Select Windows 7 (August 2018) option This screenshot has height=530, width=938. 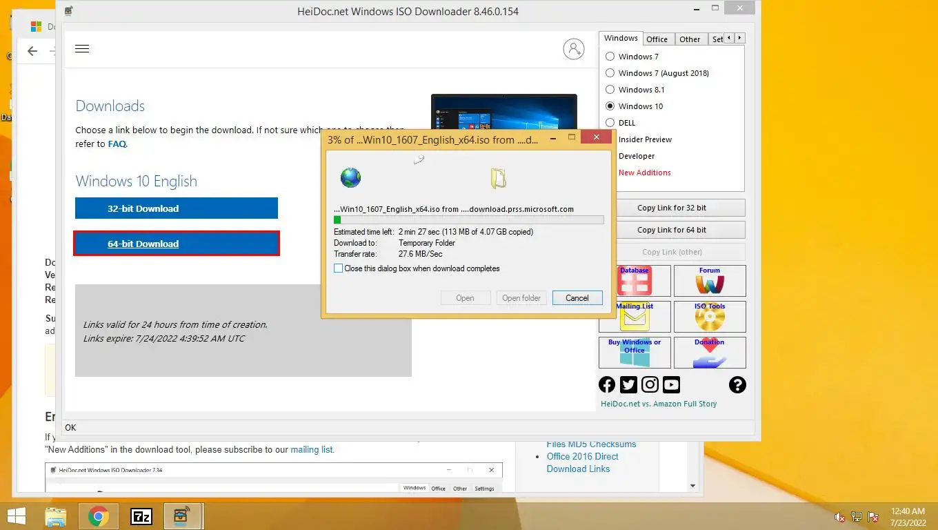[x=610, y=73]
